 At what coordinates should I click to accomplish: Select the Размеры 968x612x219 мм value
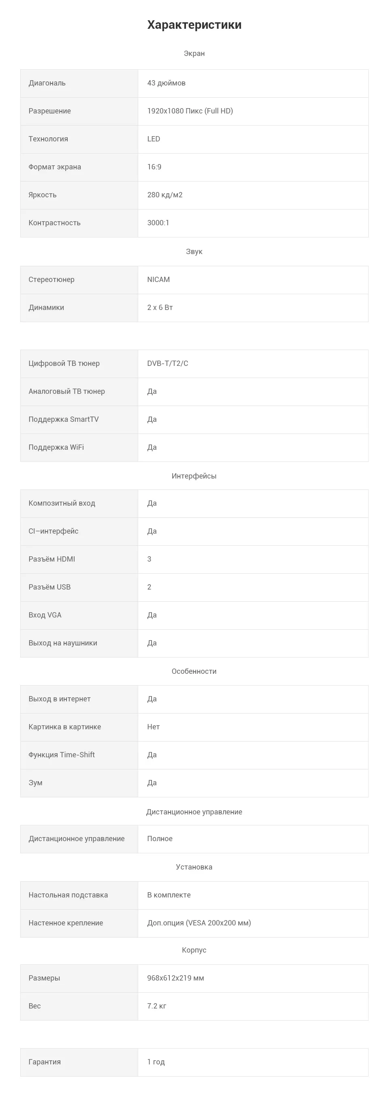coord(175,978)
